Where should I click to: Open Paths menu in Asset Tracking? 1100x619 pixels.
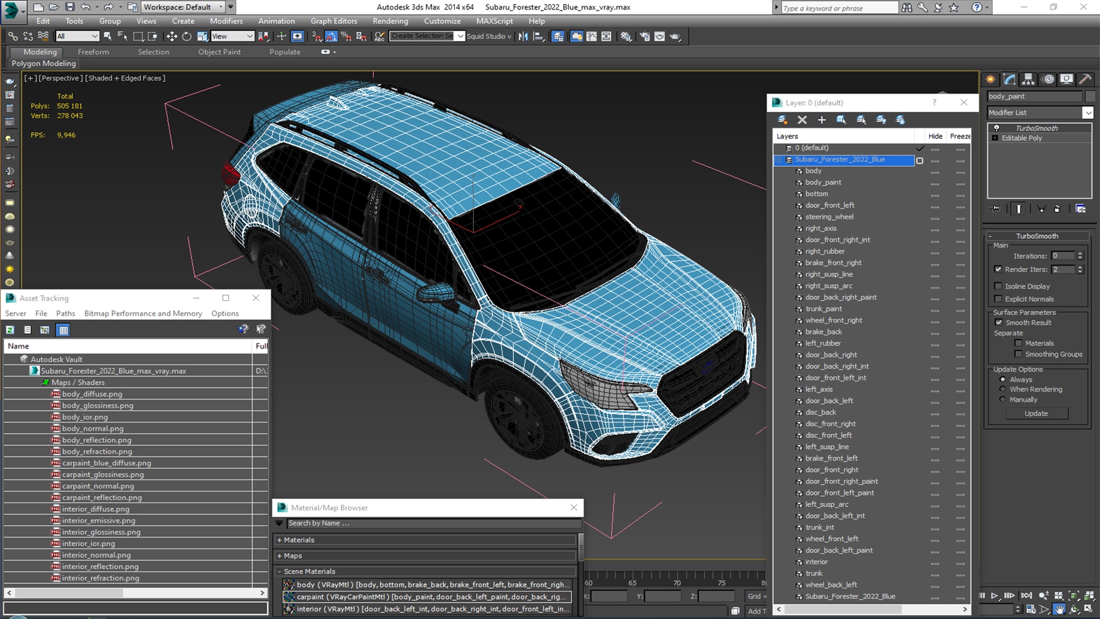65,314
